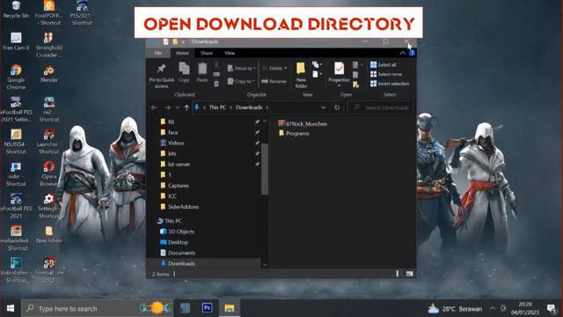Switch to the Home ribbon tab
Screen dimensions: 563x317
coord(182,53)
